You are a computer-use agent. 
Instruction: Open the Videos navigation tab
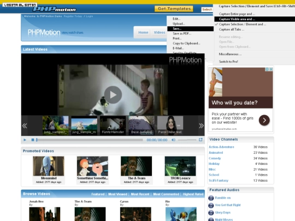click(160, 32)
